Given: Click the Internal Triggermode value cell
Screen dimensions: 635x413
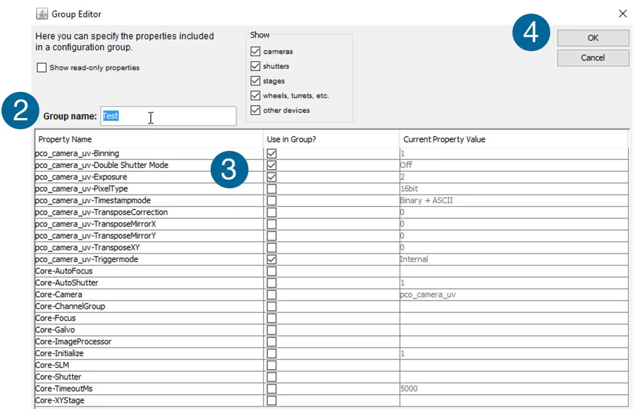Looking at the screenshot, I should click(514, 259).
